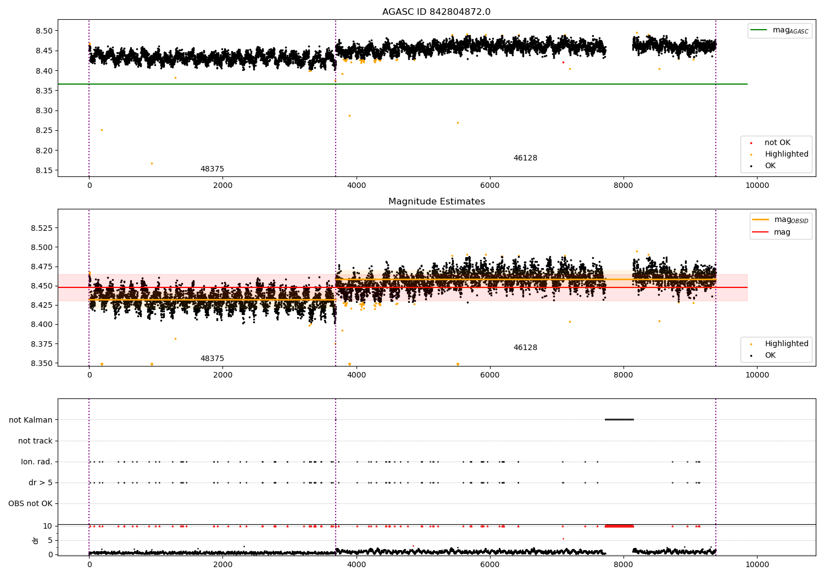Click 'not OK' legend entry in top plot
824x577 pixels.
pos(777,143)
